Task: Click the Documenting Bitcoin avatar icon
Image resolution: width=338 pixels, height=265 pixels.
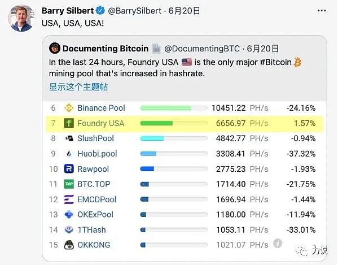Action: [x=55, y=49]
